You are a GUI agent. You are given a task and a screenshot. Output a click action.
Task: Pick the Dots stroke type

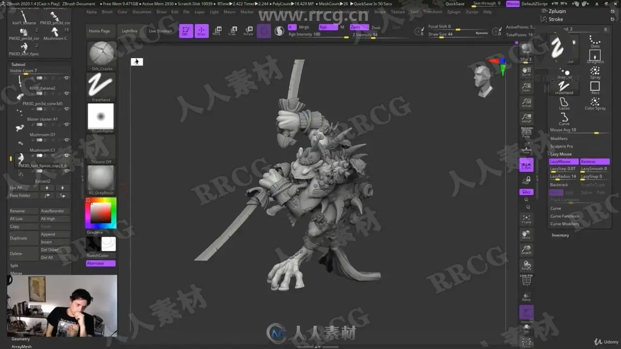point(595,41)
